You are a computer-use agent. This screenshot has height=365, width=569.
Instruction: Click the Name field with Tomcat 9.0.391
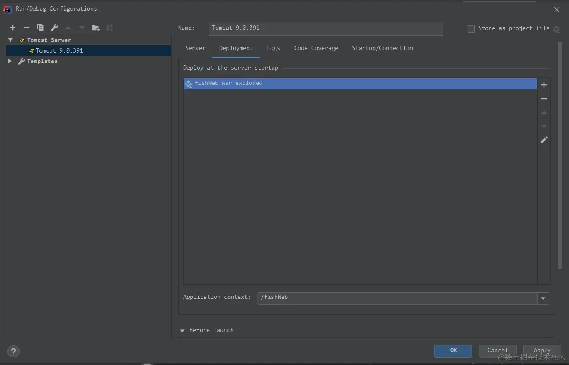pyautogui.click(x=326, y=28)
